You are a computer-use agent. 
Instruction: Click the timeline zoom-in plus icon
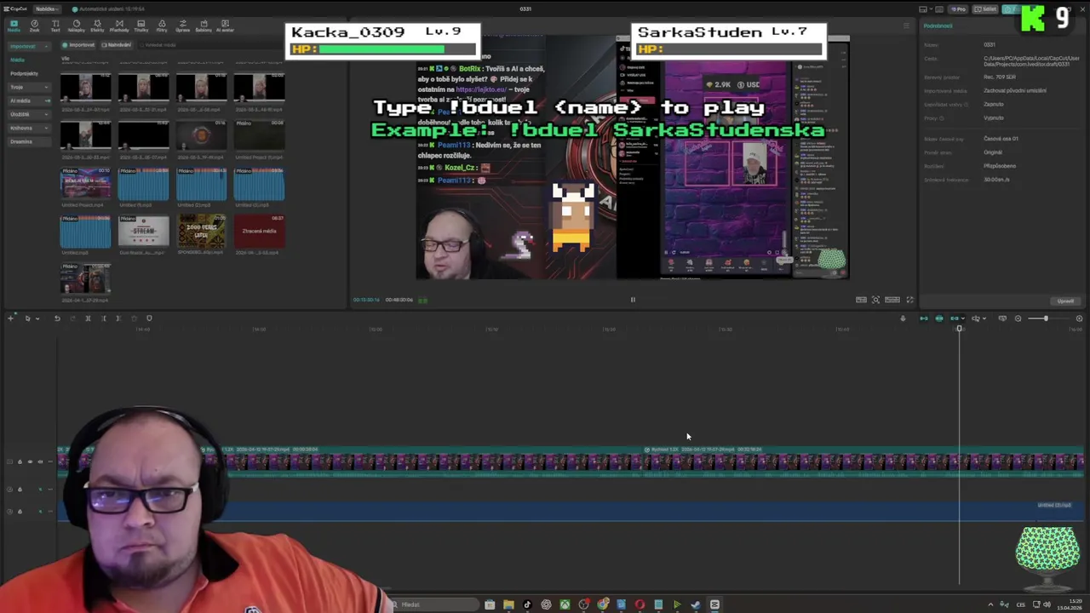(1079, 318)
